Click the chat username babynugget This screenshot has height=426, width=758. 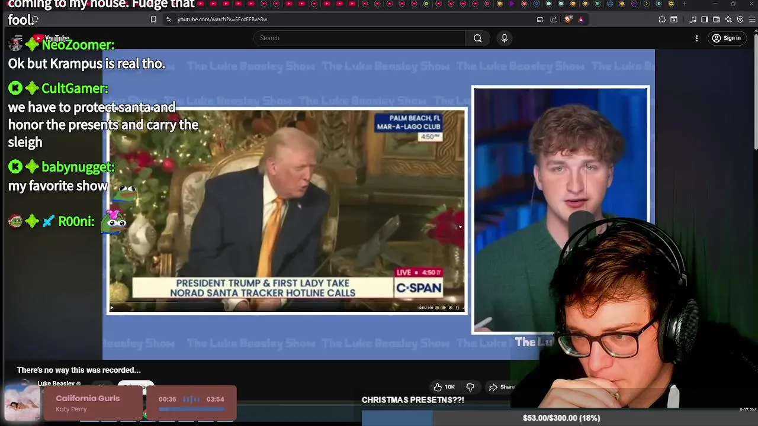pyautogui.click(x=78, y=167)
